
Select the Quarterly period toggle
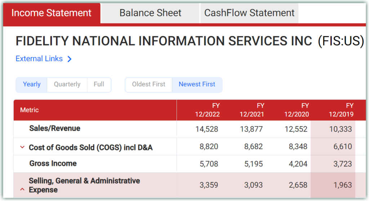(x=67, y=85)
